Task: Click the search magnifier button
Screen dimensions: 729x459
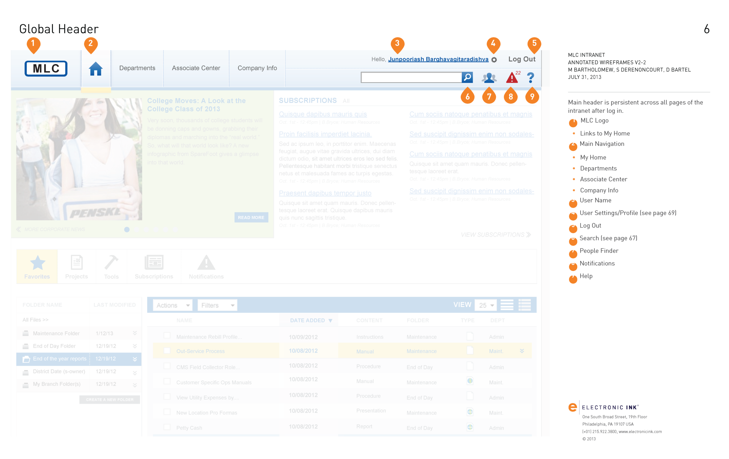Action: [467, 77]
